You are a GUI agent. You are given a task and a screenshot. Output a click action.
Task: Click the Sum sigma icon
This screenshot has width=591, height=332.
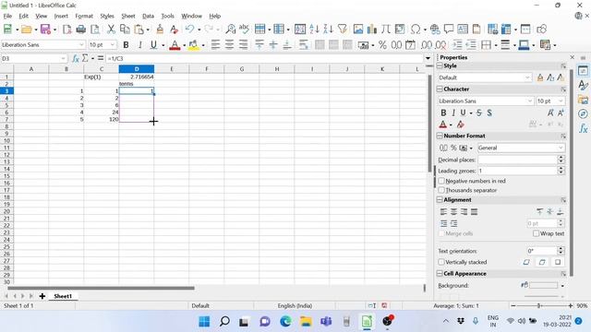[85, 58]
